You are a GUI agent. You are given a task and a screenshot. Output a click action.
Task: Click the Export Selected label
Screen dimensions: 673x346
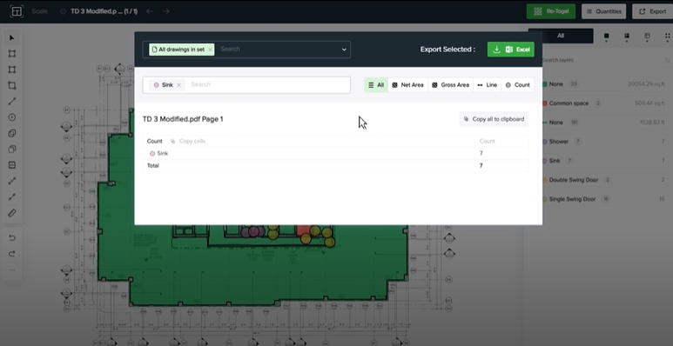pyautogui.click(x=448, y=50)
